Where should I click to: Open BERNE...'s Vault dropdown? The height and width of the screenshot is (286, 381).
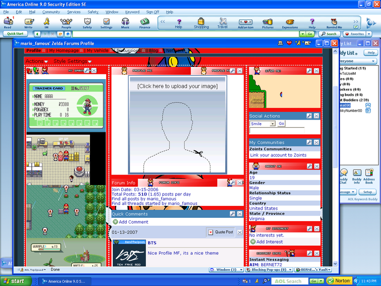313,269
